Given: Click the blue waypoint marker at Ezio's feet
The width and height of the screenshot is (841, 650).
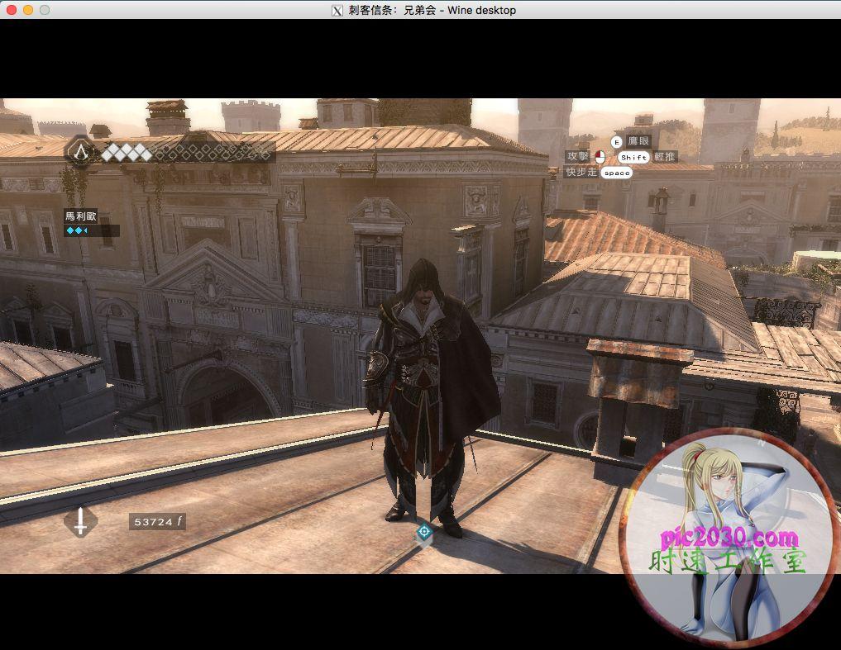Looking at the screenshot, I should point(424,533).
